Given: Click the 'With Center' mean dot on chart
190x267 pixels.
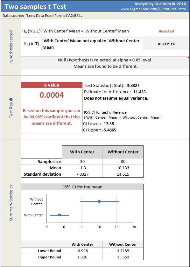Looking at the screenshot, I should (x=59, y=215).
